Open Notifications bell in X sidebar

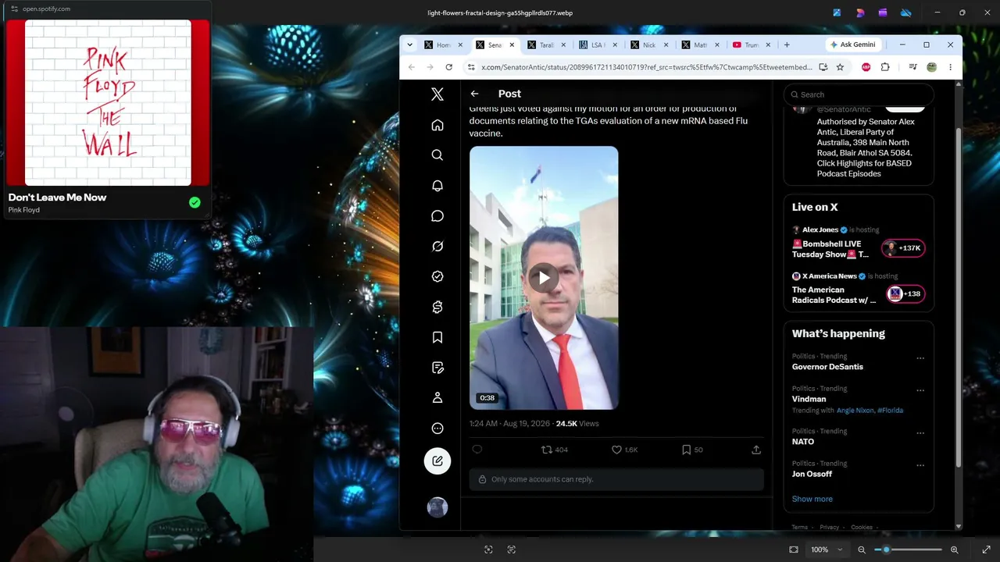[x=437, y=186]
